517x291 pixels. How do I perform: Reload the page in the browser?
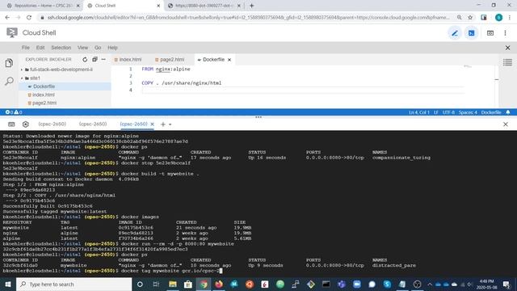point(29,18)
